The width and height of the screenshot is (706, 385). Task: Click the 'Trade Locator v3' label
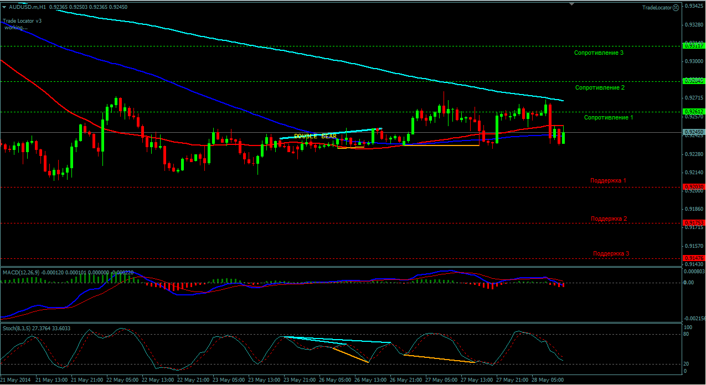pos(22,21)
